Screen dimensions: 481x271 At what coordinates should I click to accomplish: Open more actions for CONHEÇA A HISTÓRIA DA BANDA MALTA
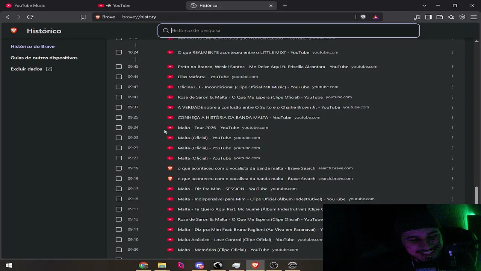[452, 117]
